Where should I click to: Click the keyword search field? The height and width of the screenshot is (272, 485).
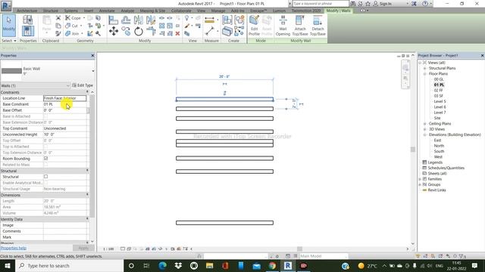(321, 4)
